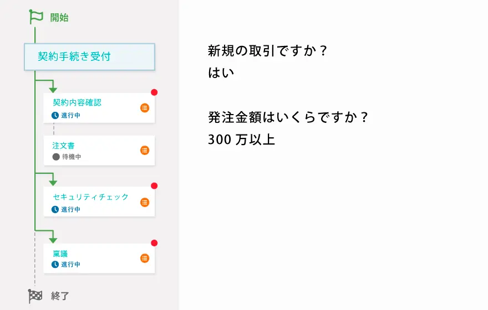The height and width of the screenshot is (310, 488).
Task: Click the 終了 label
Action: click(x=59, y=296)
